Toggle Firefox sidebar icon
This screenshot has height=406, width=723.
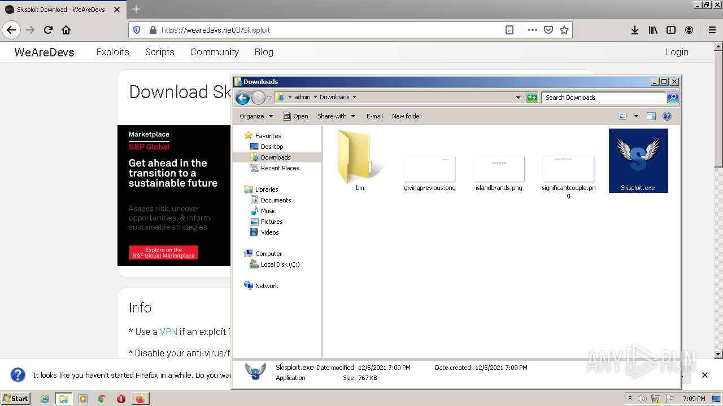click(671, 30)
